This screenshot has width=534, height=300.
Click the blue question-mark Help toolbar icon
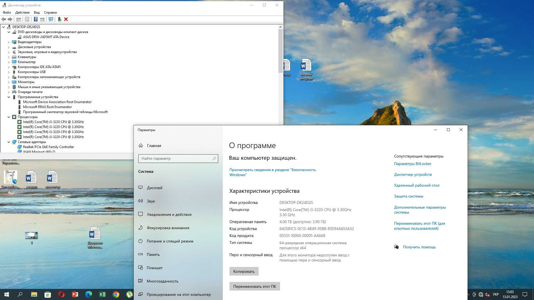pyautogui.click(x=36, y=19)
